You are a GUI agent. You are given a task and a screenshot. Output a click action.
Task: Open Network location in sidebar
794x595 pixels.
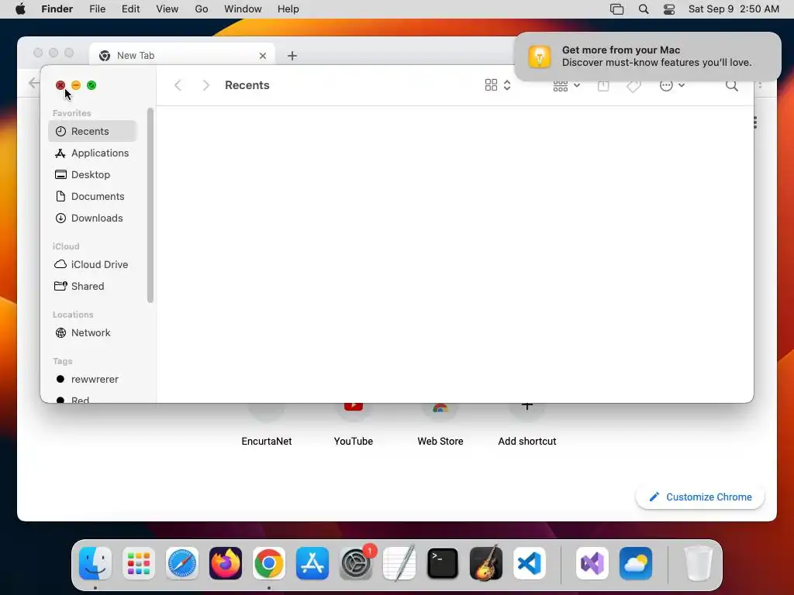[x=93, y=333]
